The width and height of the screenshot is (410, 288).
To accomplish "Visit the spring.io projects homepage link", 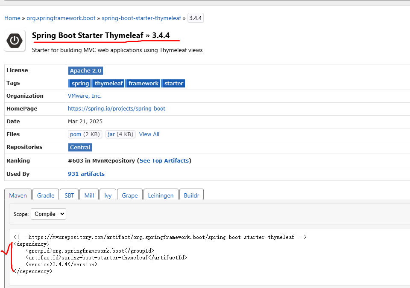I will (117, 109).
